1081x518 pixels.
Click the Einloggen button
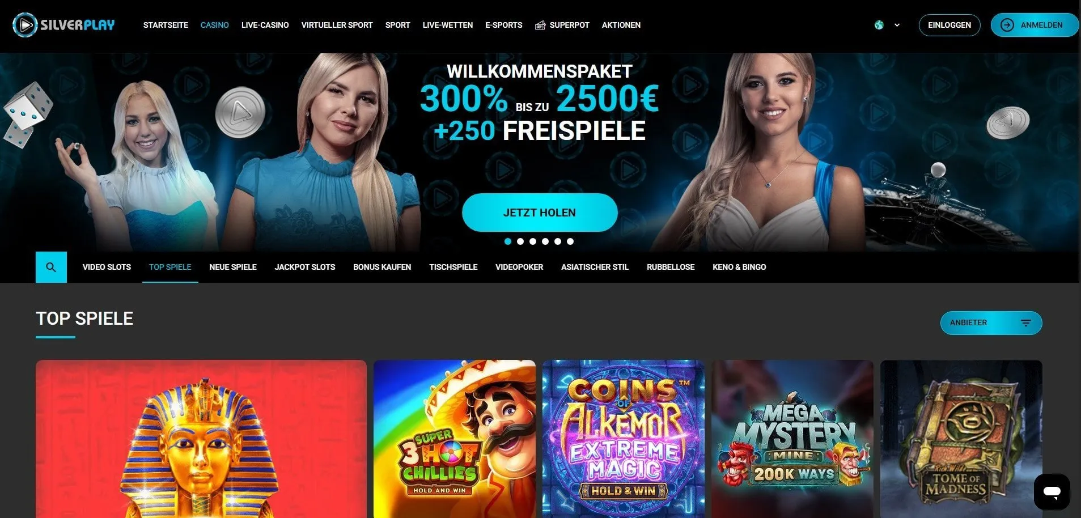[x=949, y=25]
